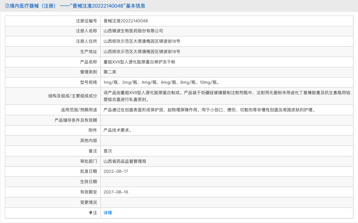Select approving authority 山西省药品监督管理局
Image resolution: width=358 pixels, height=223 pixels.
[x=125, y=161]
